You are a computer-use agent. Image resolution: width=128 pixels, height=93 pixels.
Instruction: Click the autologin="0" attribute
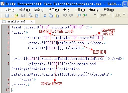coord(65,38)
